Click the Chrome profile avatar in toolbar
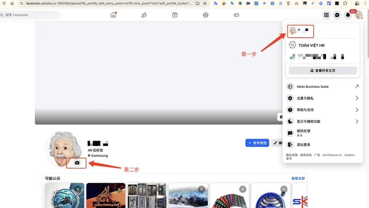Image resolution: width=369 pixels, height=208 pixels. (x=357, y=3)
